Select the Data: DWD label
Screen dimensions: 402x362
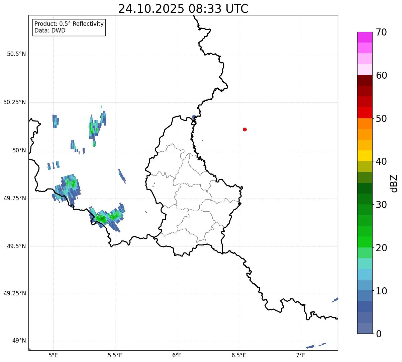tap(50, 31)
